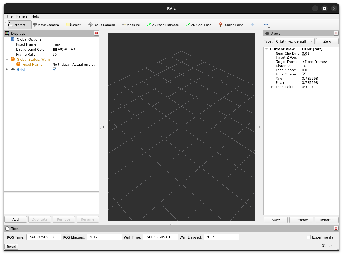The height and width of the screenshot is (255, 343).
Task: Click the Focal Point value 0; 0; 0
Action: tap(307, 87)
